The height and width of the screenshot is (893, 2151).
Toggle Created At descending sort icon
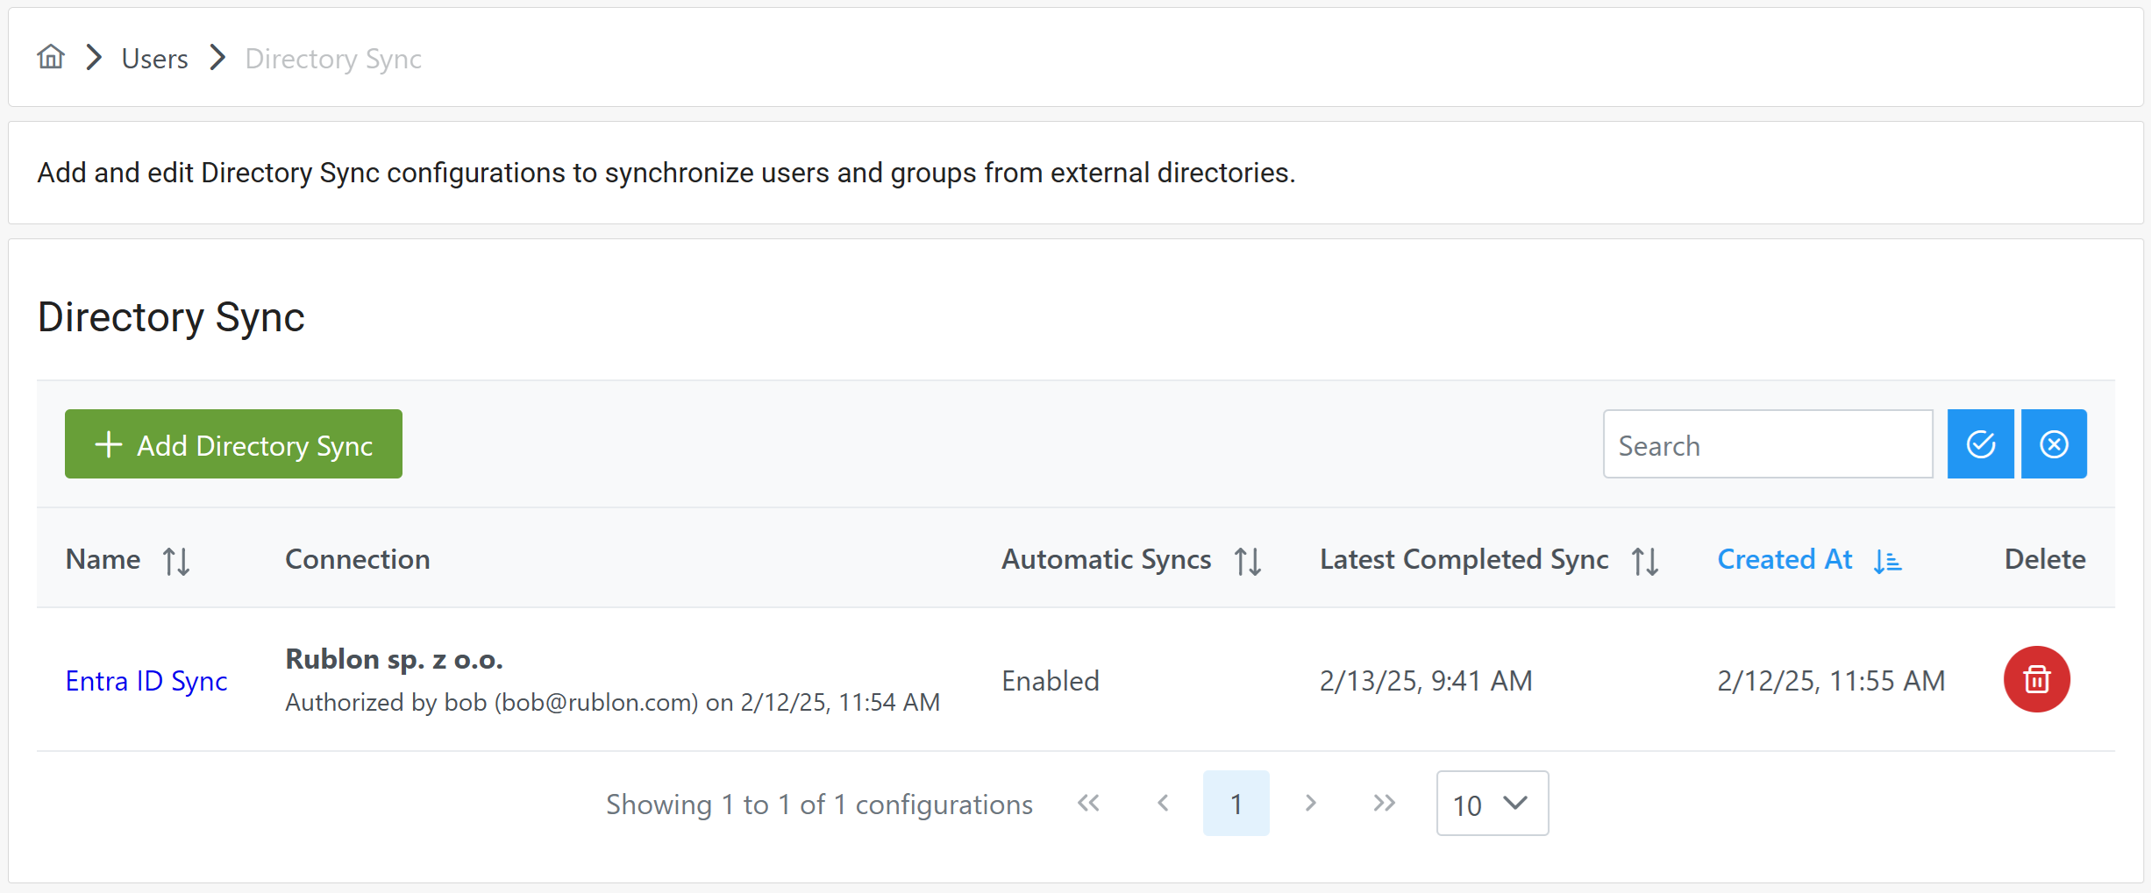click(1888, 561)
